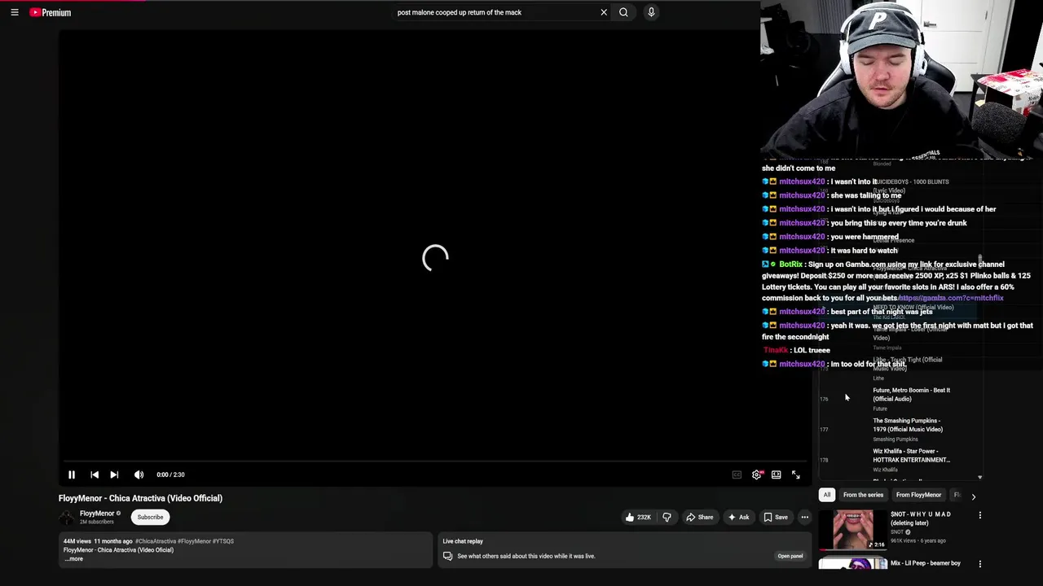Open the Mix - Lil Peep beamer boy title
The image size is (1043, 586).
click(926, 563)
